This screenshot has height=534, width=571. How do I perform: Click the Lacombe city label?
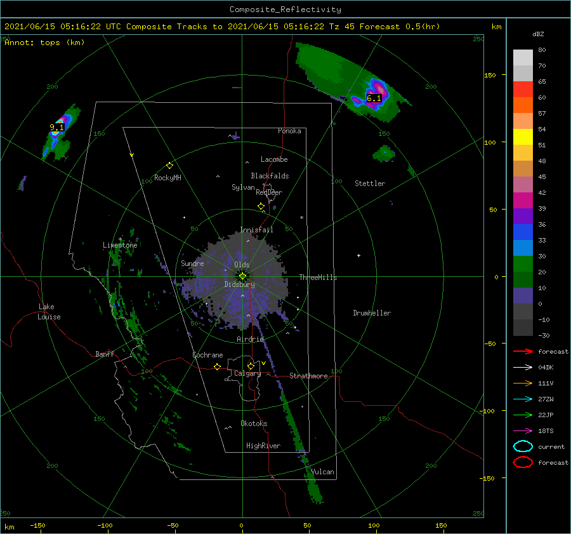(x=274, y=159)
